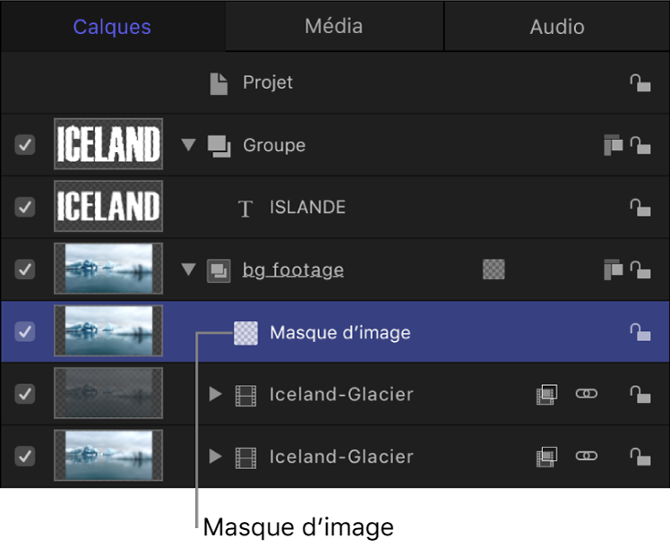This screenshot has width=670, height=547.
Task: Collapse the bg footage group triangle
Action: point(188,269)
